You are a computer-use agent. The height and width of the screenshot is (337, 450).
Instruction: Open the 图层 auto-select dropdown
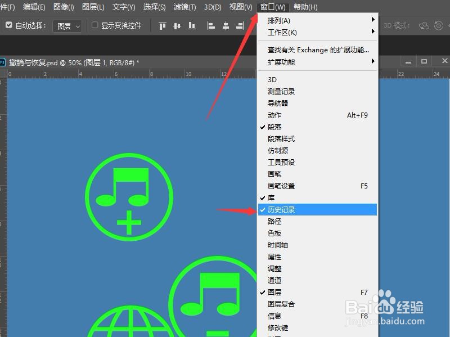pyautogui.click(x=67, y=26)
